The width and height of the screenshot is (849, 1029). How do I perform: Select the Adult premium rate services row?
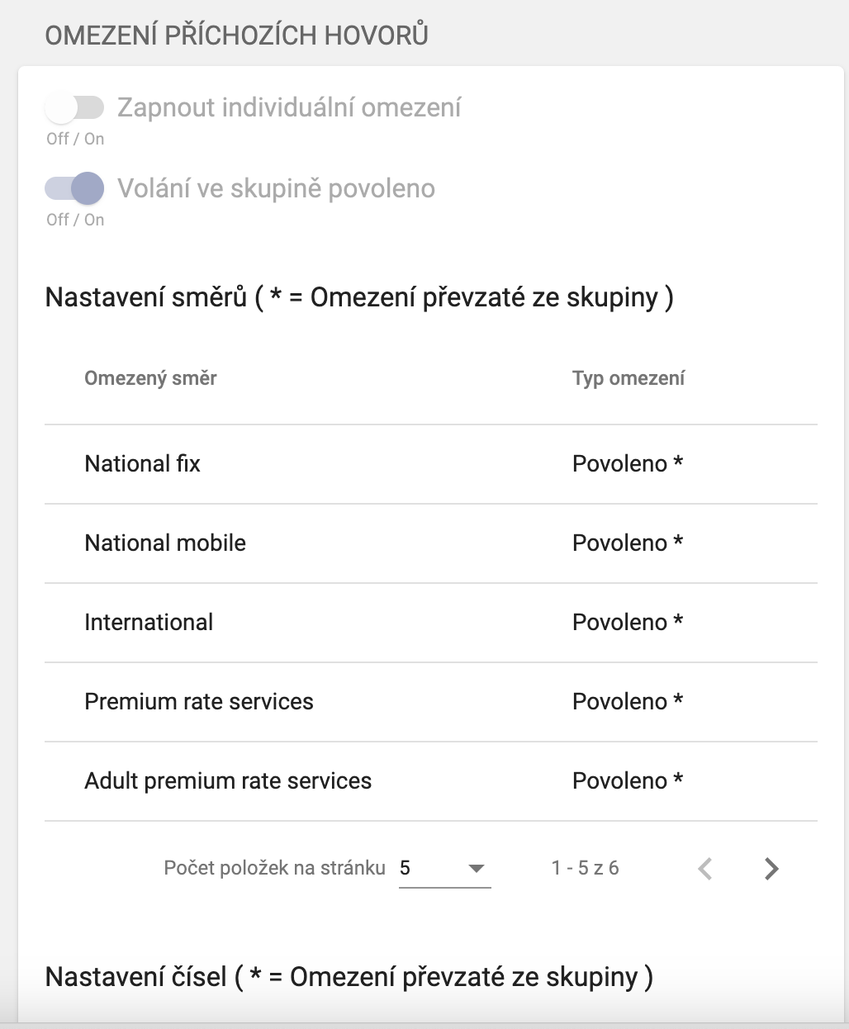(228, 781)
